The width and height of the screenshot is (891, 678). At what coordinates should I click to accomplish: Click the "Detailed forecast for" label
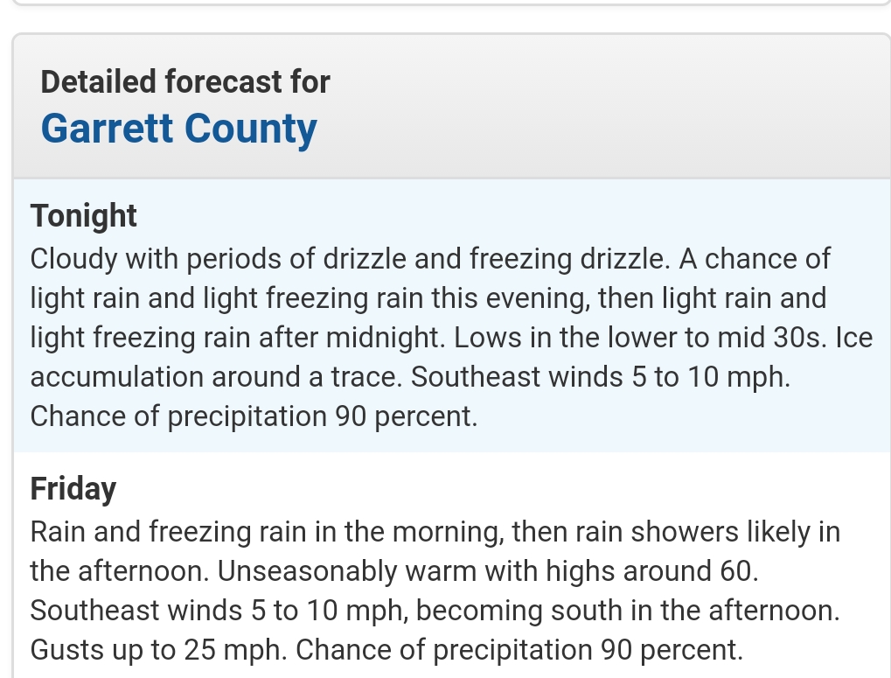[x=185, y=82]
